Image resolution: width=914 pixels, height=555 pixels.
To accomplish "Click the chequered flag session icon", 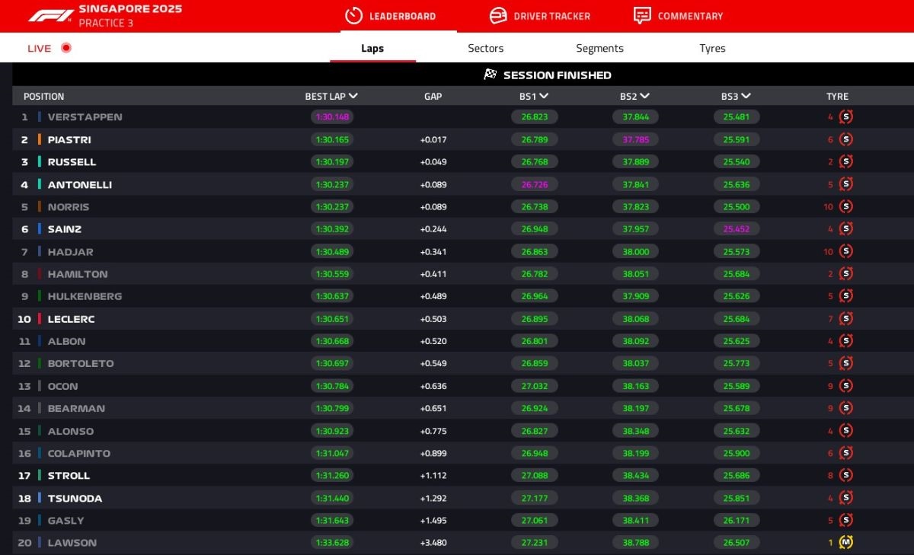I will point(491,75).
